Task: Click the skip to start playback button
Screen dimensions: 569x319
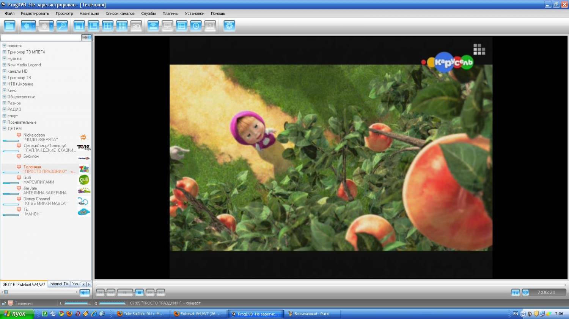Action: point(100,292)
